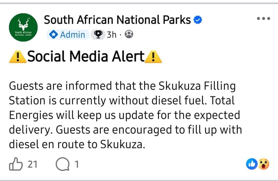Click the Social Media Alert heading text
This screenshot has width=278, height=181.
86,57
